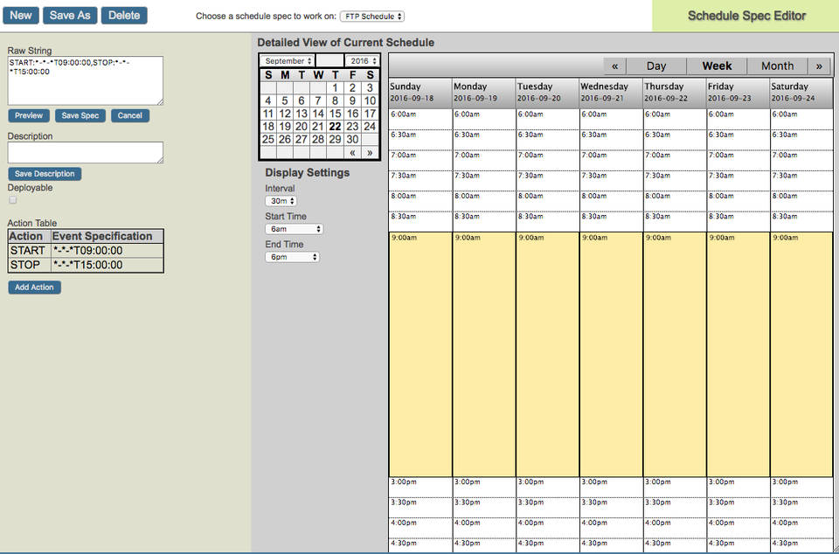The width and height of the screenshot is (839, 554).
Task: Click the Add Action button
Action: (x=34, y=287)
